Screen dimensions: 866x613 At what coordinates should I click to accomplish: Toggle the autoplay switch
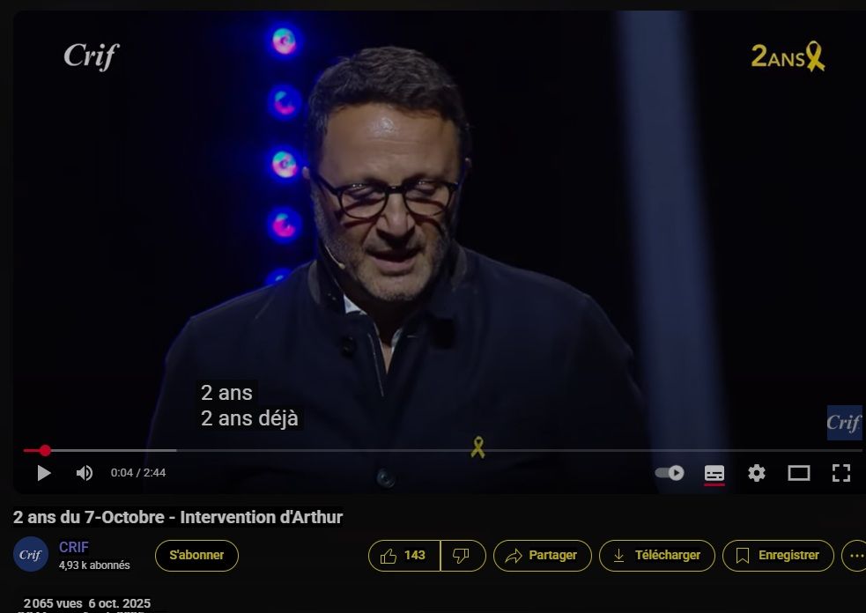point(670,473)
